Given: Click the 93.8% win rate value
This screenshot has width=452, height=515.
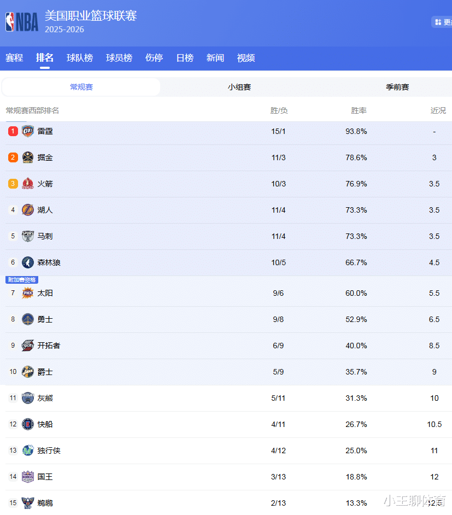Looking at the screenshot, I should click(356, 131).
